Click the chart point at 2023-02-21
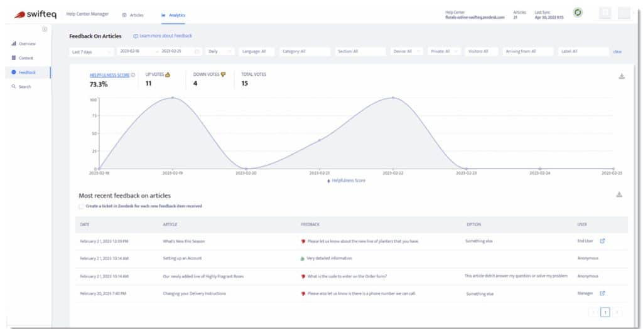This screenshot has width=643, height=329. (x=320, y=140)
